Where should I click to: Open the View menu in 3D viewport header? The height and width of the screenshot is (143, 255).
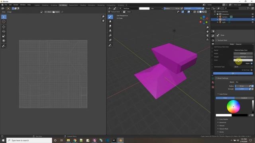[129, 12]
